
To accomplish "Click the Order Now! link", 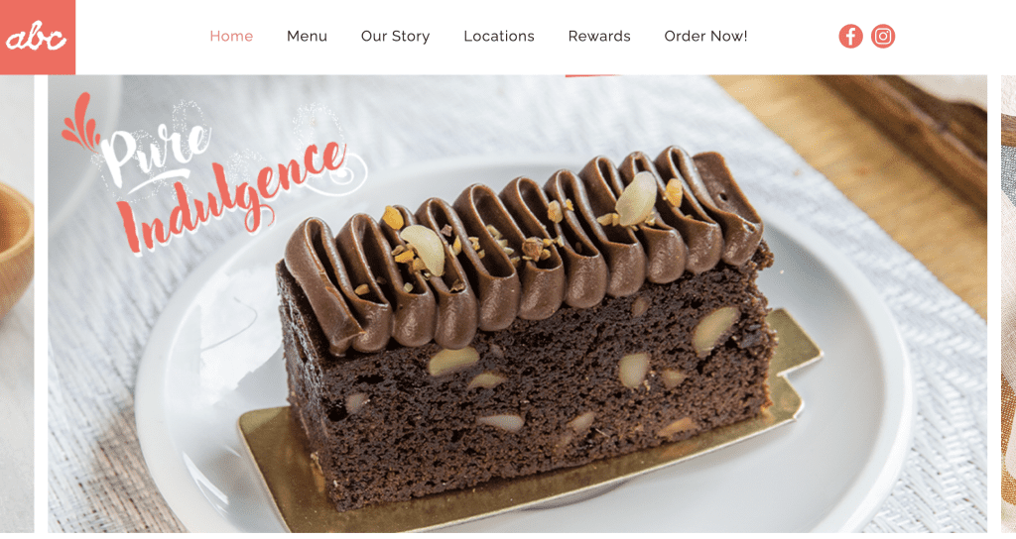I will coord(705,37).
